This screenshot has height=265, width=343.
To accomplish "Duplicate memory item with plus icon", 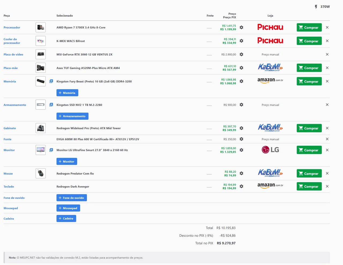I will (51, 81).
